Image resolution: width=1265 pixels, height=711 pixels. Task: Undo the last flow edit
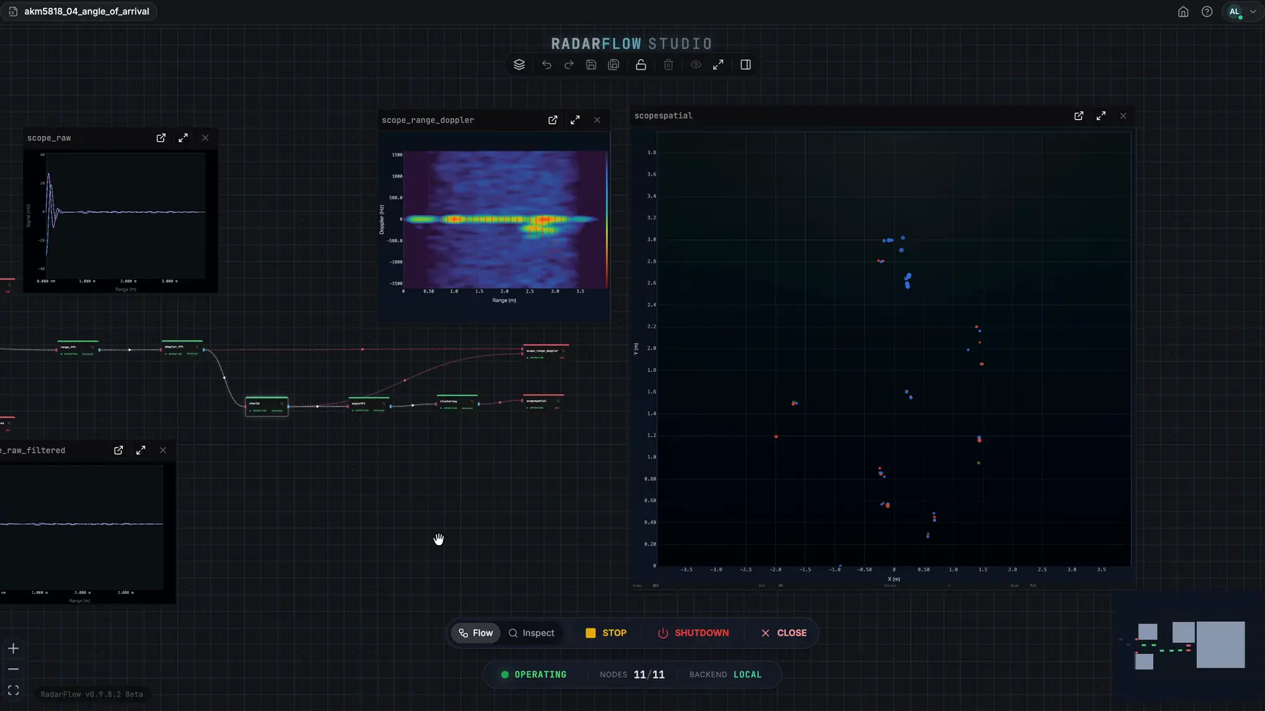[x=546, y=64]
